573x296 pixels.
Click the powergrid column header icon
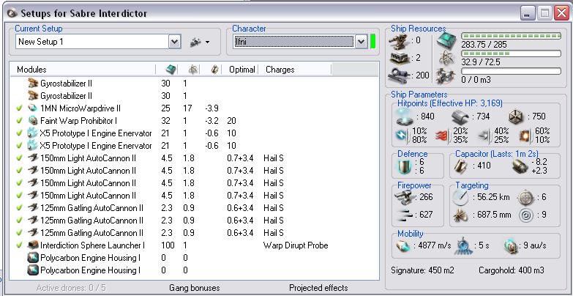[x=193, y=70]
